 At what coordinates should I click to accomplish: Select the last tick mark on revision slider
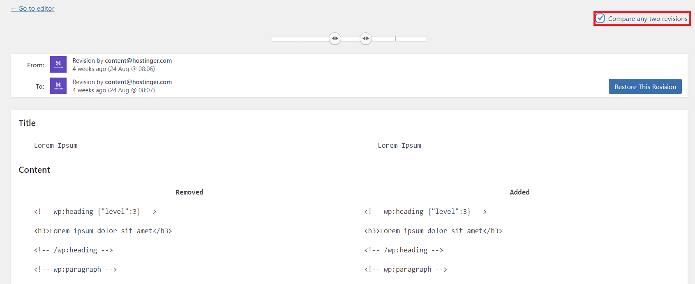coord(395,39)
